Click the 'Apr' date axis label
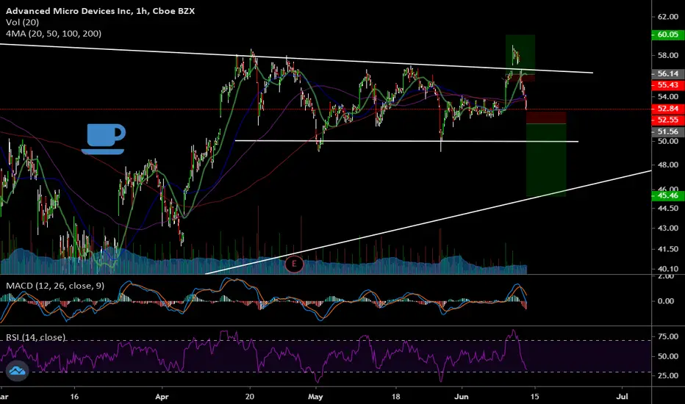Screen dimensions: 685x404 coord(162,397)
